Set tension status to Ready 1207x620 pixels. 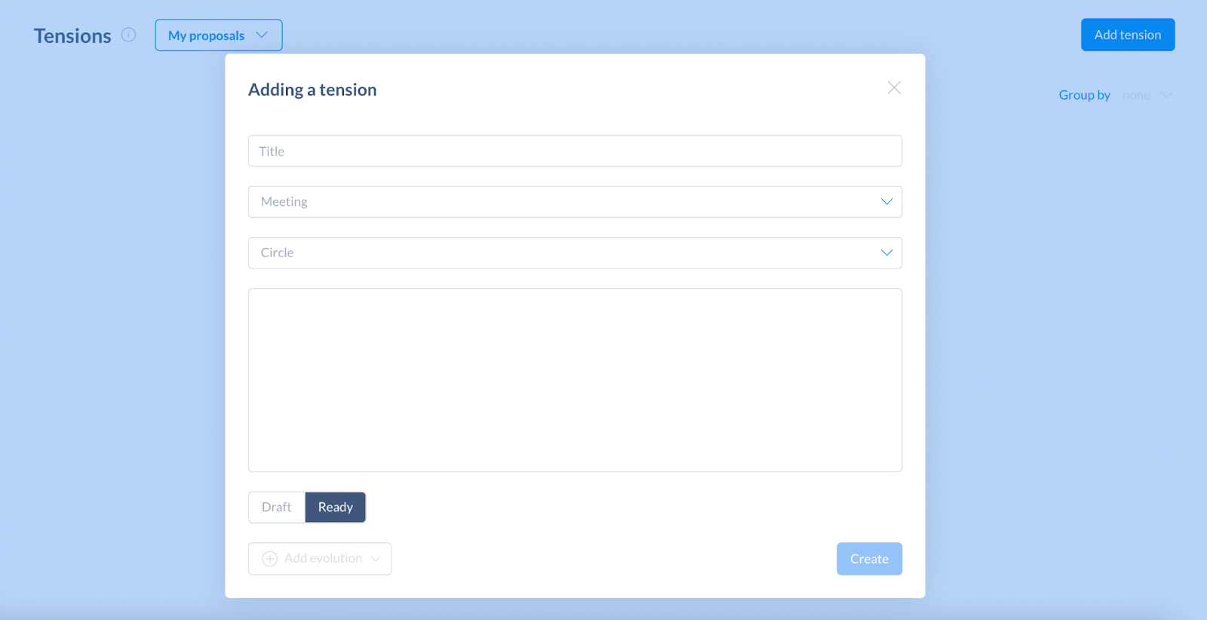tap(336, 507)
